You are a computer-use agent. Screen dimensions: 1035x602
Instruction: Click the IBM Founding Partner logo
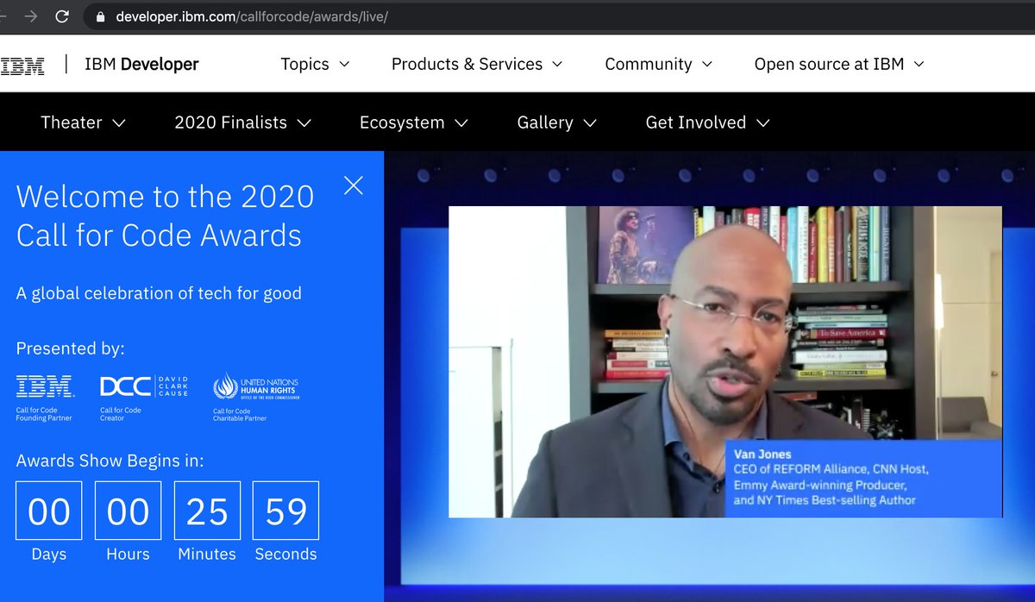45,386
